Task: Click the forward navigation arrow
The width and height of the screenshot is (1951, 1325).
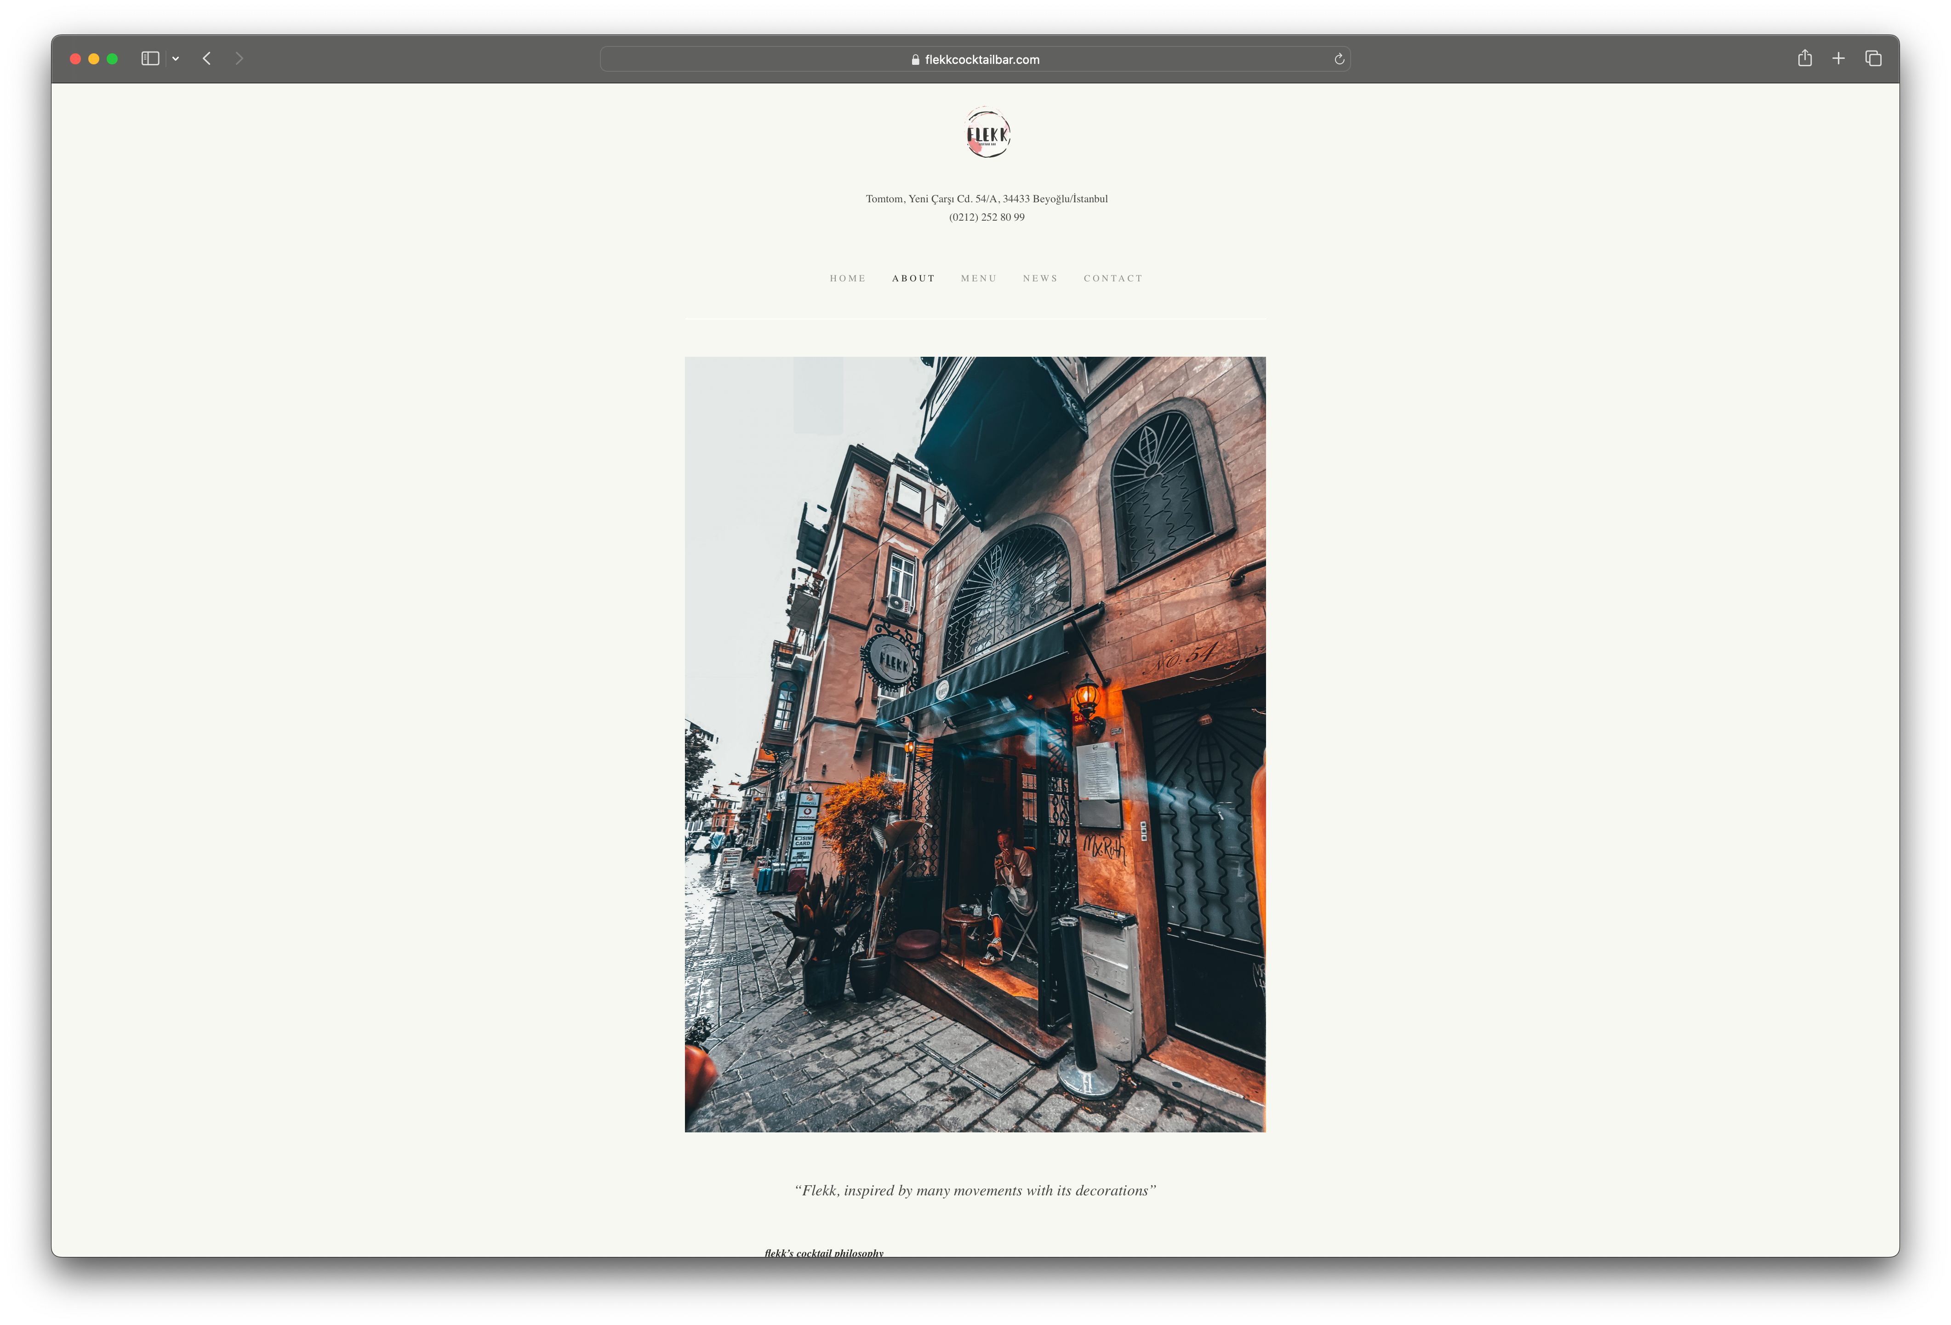Action: pos(239,59)
